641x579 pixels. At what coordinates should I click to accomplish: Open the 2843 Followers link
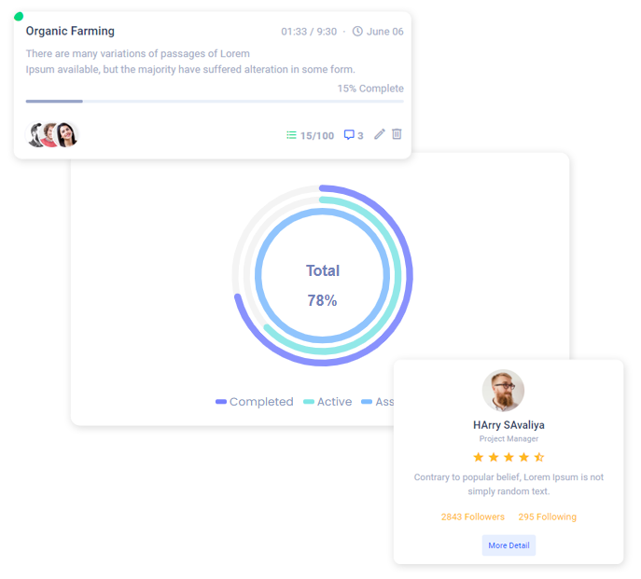pyautogui.click(x=472, y=517)
